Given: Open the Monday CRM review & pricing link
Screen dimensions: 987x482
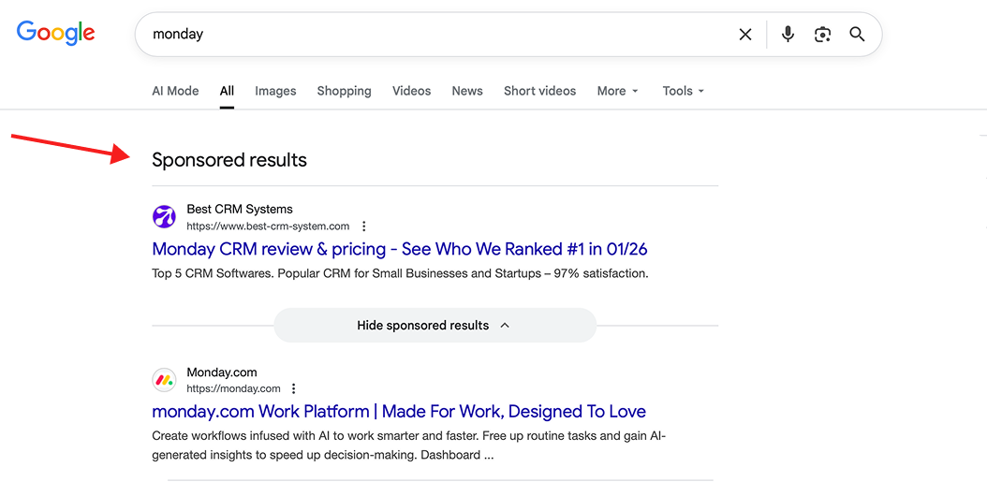Looking at the screenshot, I should [400, 249].
